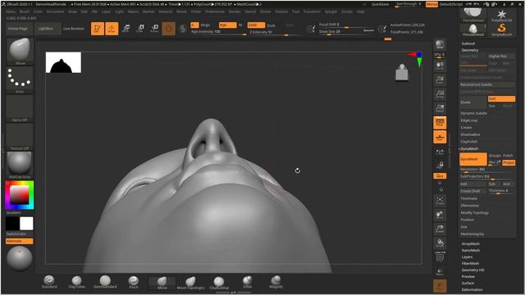Screen dimensions: 525x295
Task: Open the Texture menu
Action: tap(281, 11)
